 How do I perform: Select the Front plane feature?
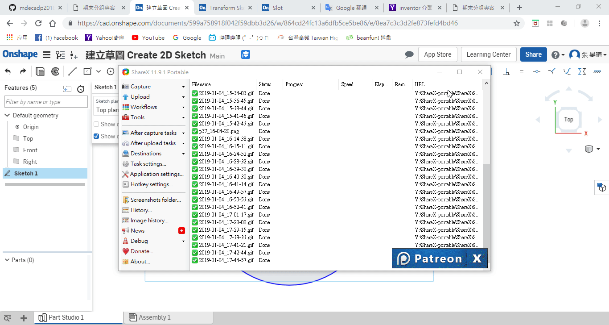tap(30, 150)
